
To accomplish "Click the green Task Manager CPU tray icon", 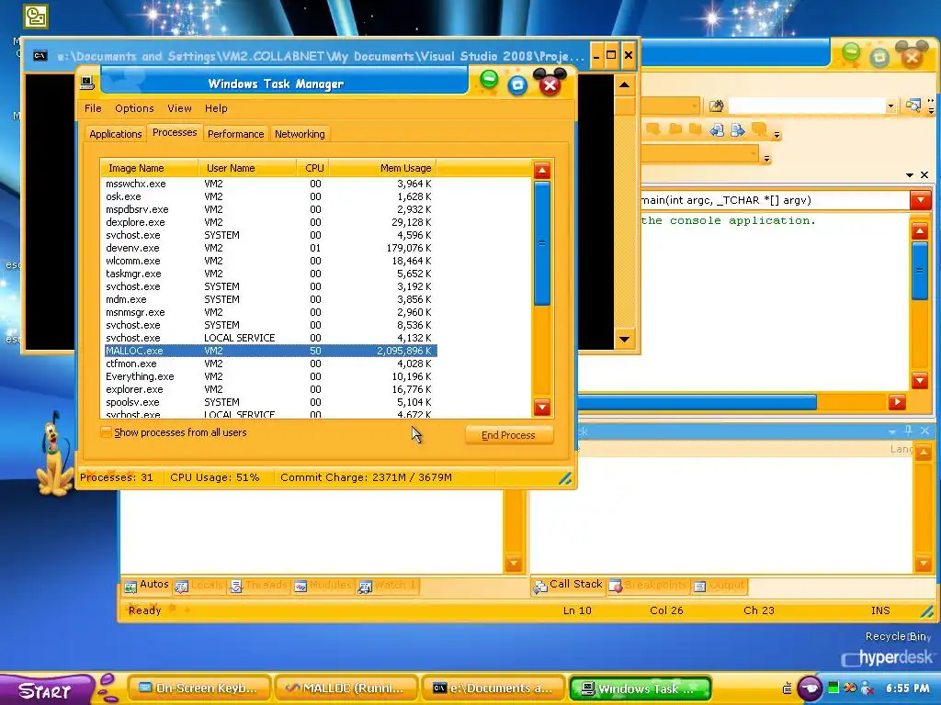I will pos(833,687).
